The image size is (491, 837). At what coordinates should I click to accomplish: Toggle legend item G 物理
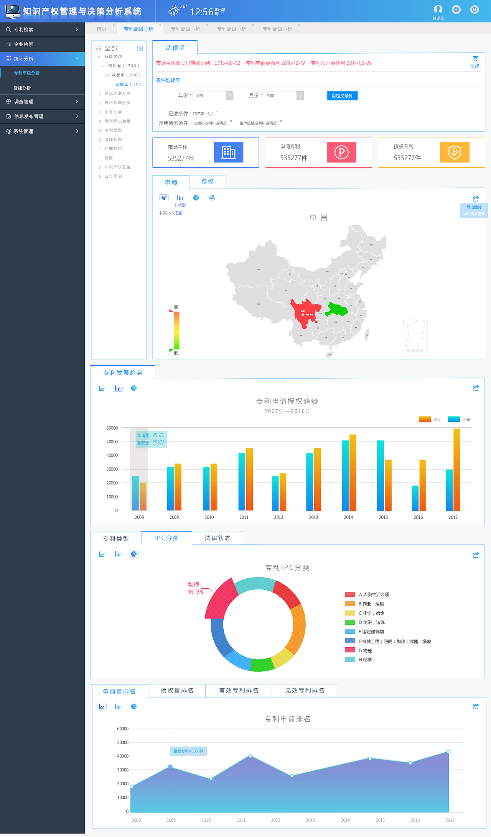coord(358,650)
